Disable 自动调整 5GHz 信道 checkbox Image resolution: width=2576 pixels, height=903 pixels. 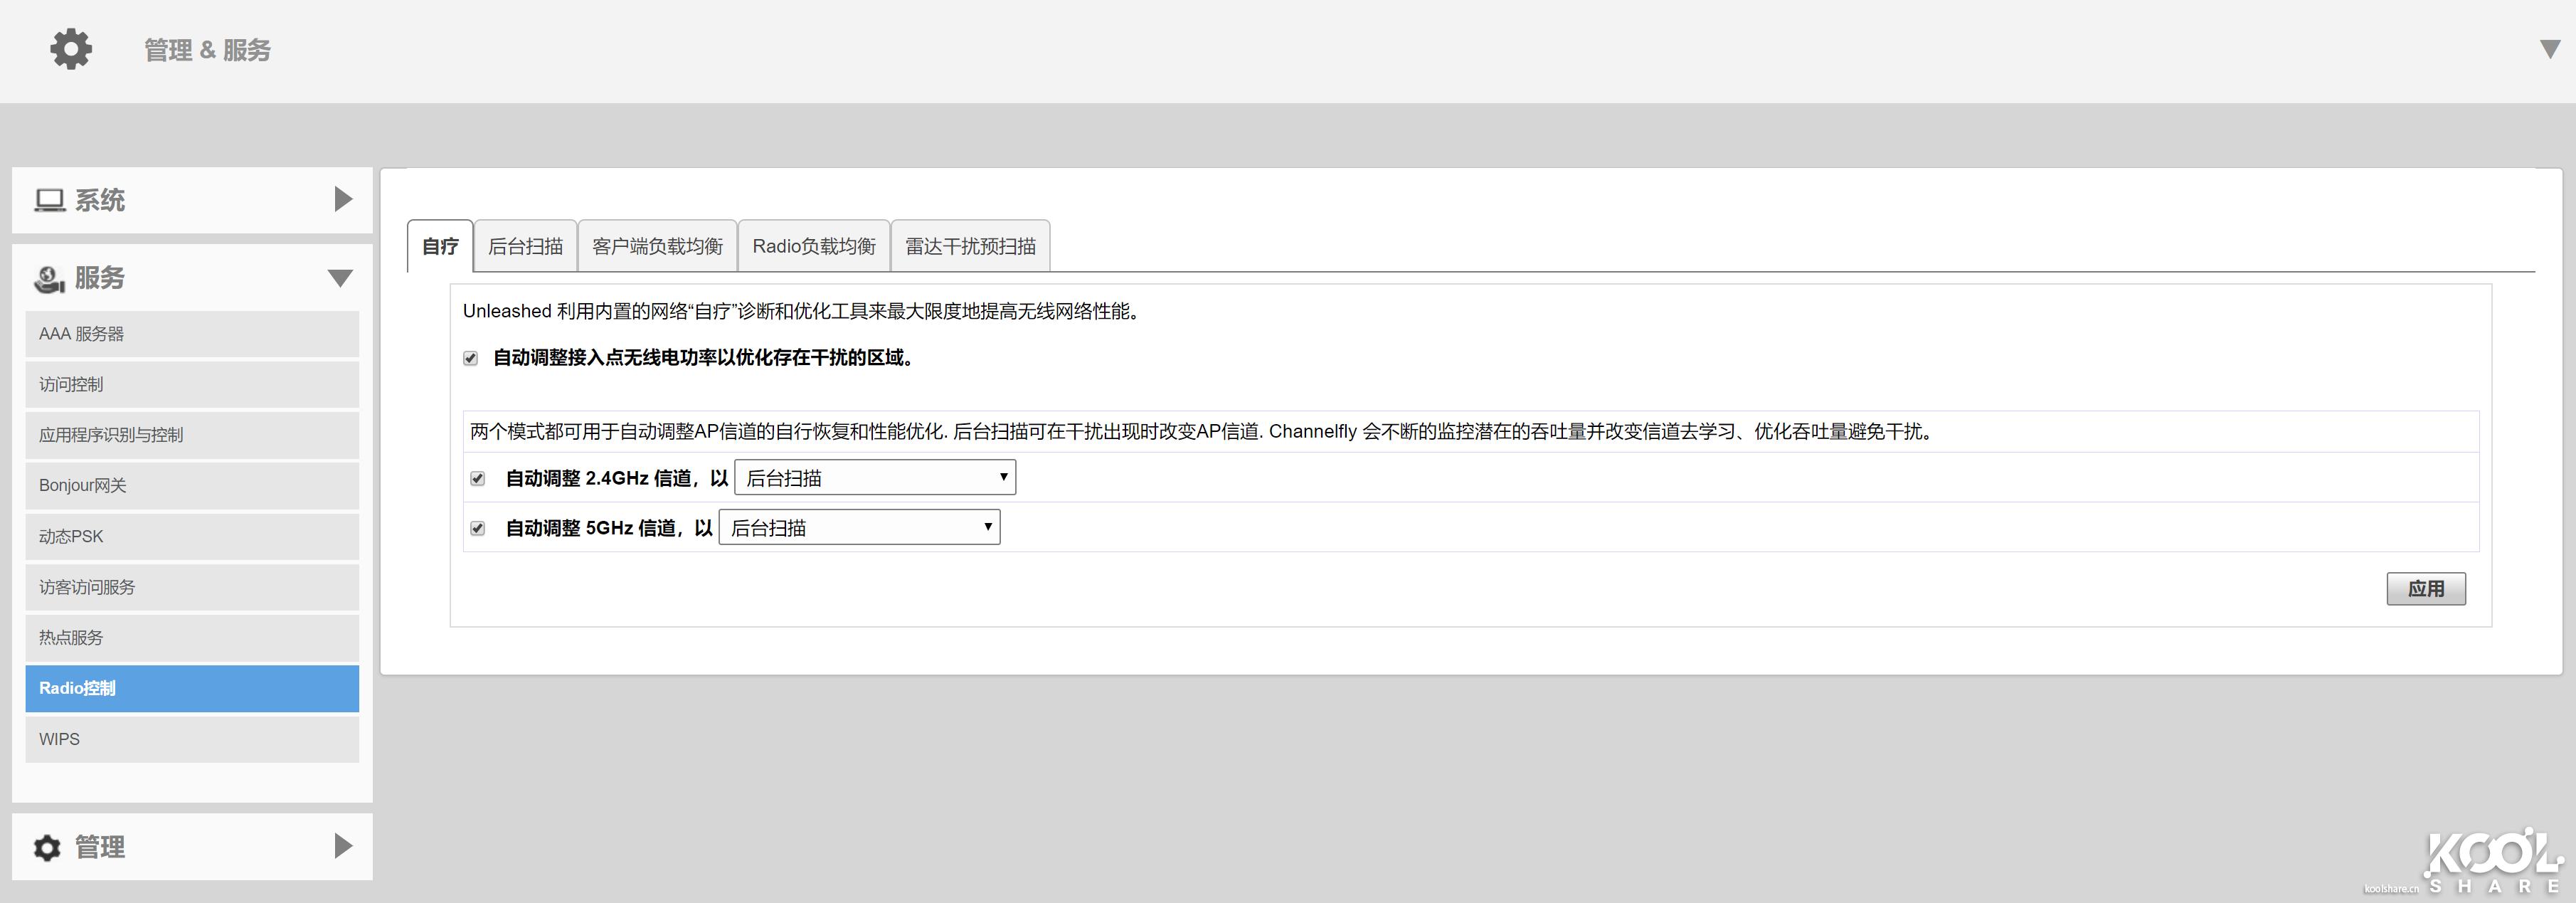[477, 527]
